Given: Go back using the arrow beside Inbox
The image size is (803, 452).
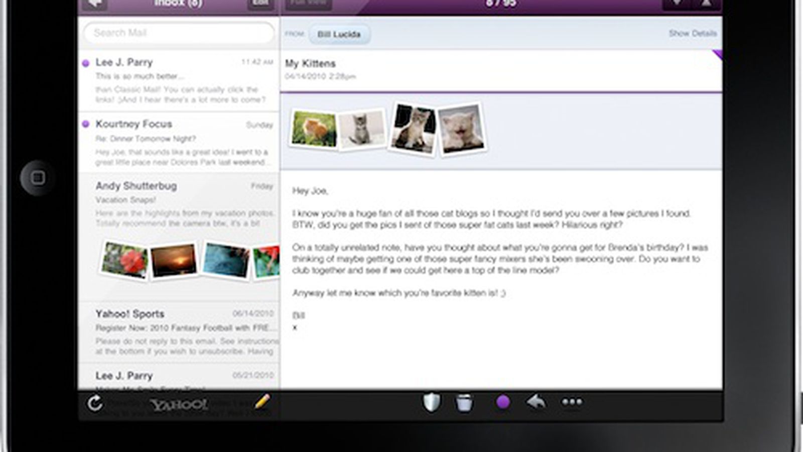Looking at the screenshot, I should (x=95, y=4).
